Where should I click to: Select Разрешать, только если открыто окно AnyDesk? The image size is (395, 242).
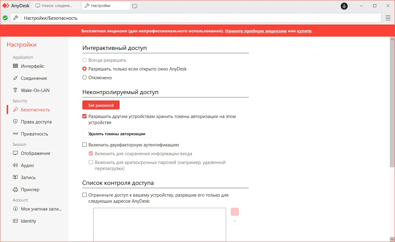pos(84,69)
